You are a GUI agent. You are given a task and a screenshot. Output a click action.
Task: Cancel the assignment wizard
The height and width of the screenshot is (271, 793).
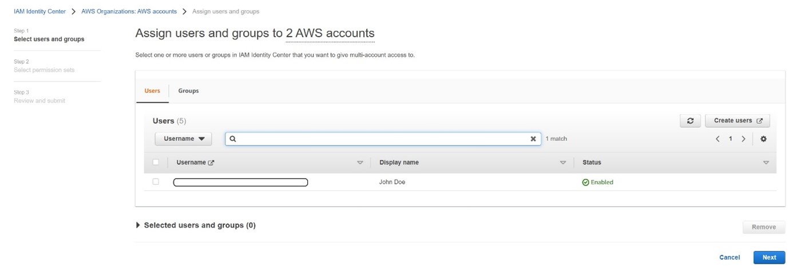pos(729,257)
